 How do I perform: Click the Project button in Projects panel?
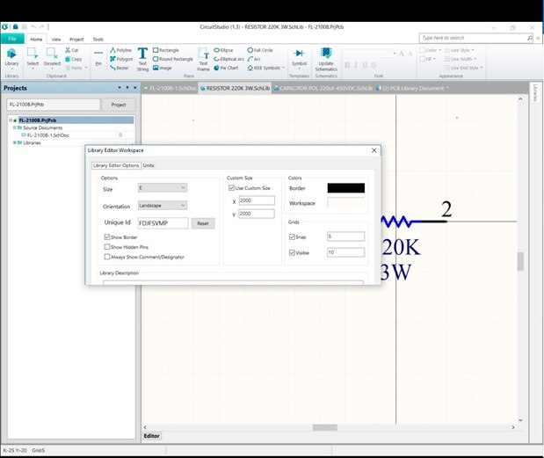tap(118, 104)
